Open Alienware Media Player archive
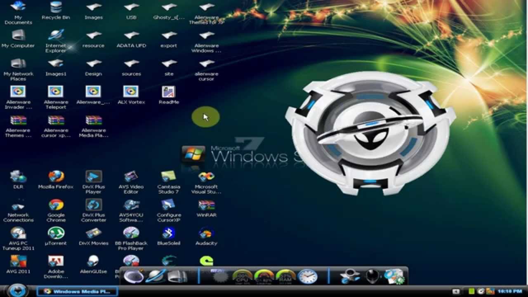The width and height of the screenshot is (528, 297). [94, 126]
